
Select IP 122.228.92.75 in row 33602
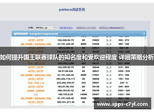coord(66,40)
